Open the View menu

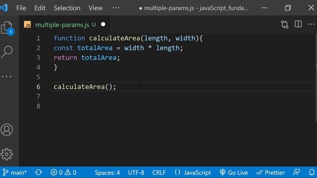click(96, 8)
